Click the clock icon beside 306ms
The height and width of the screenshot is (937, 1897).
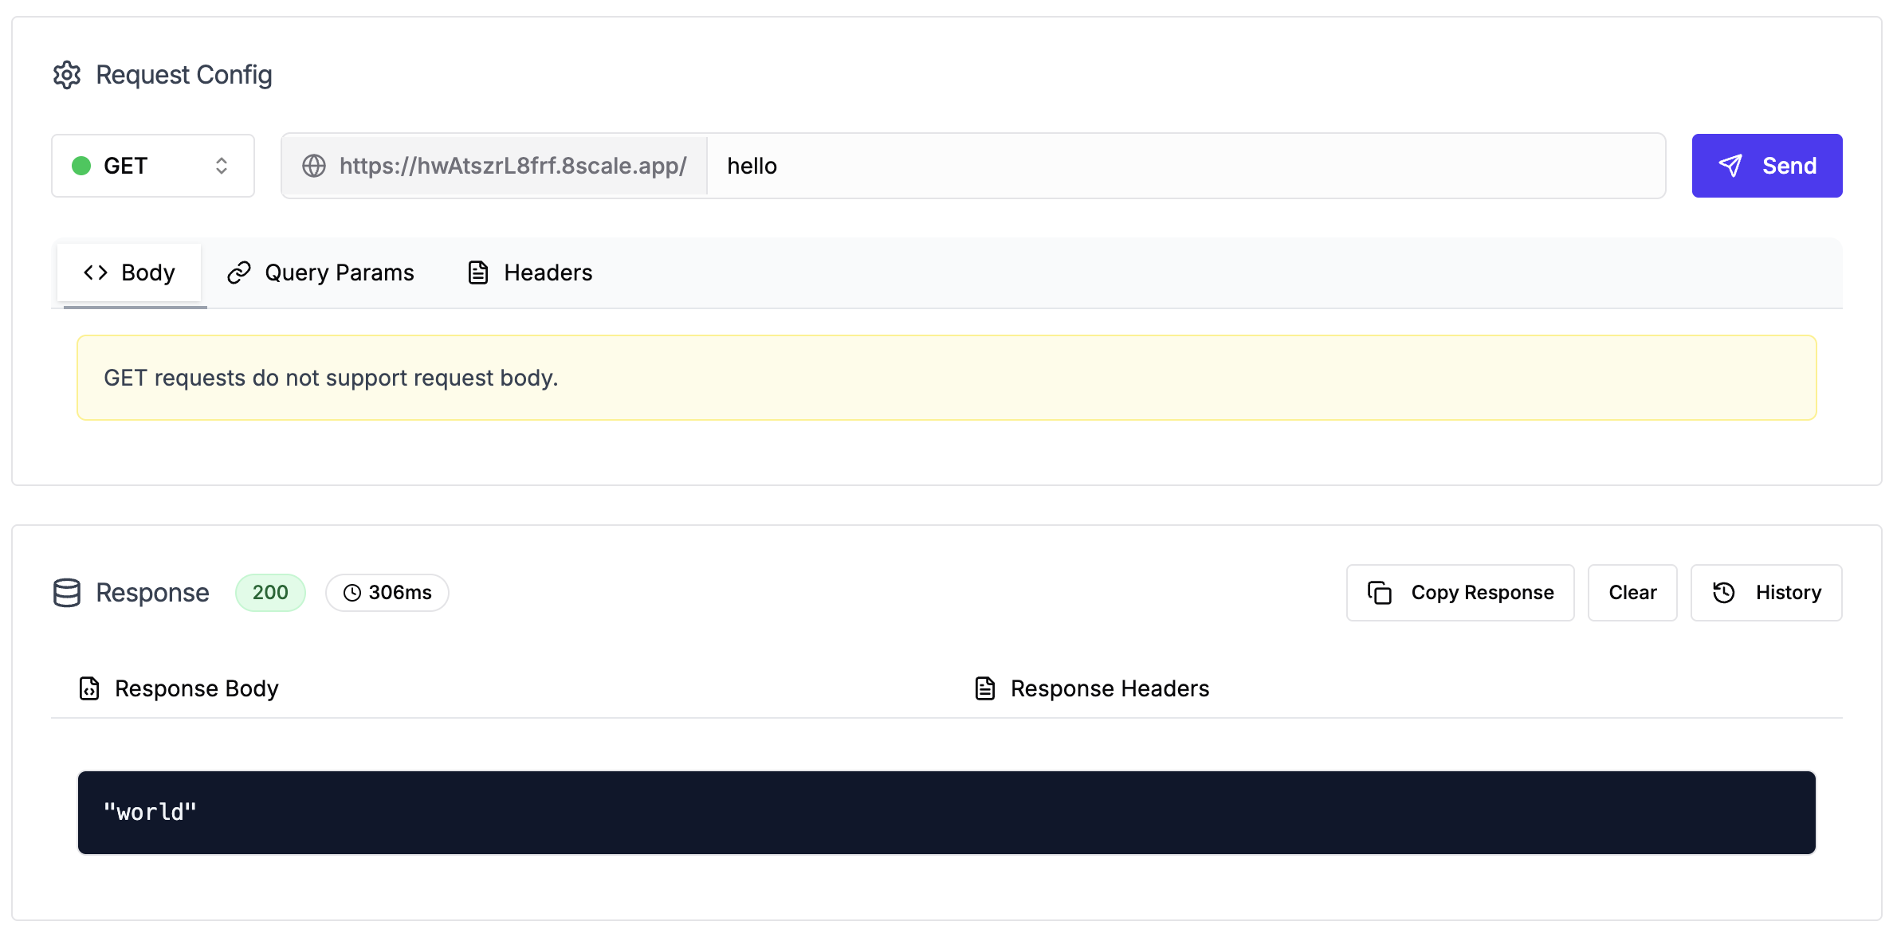tap(352, 593)
